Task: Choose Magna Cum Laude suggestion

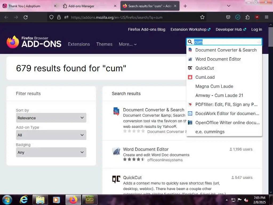Action: point(224,86)
